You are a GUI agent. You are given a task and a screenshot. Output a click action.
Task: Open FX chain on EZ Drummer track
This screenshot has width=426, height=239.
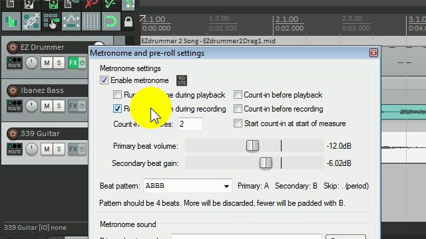click(x=73, y=63)
